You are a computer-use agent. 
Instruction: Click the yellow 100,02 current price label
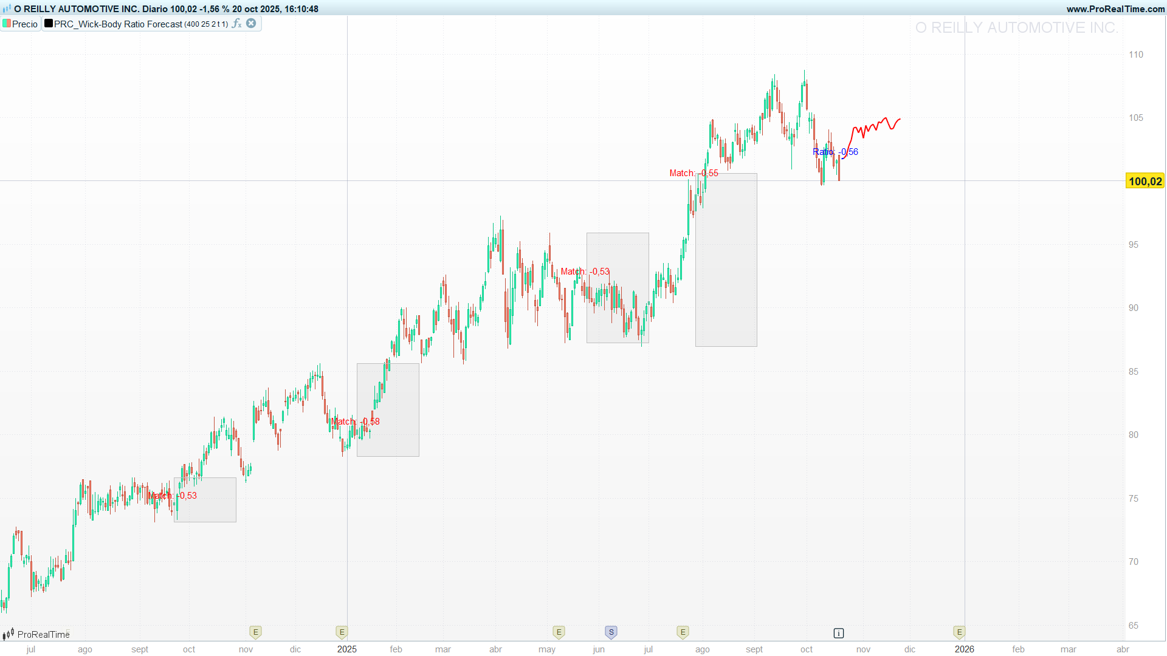pos(1145,181)
